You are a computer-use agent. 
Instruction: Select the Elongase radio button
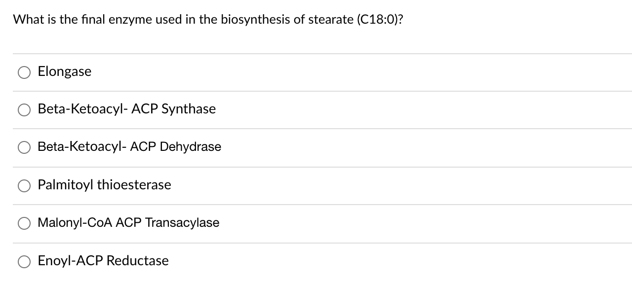25,72
